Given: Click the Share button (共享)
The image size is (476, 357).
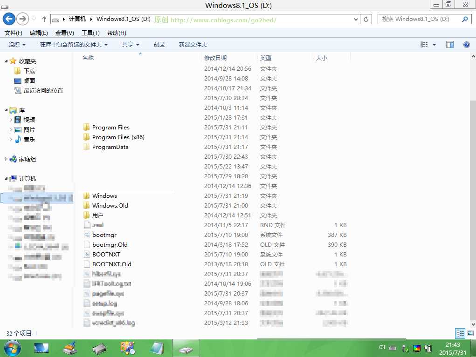Looking at the screenshot, I should pyautogui.click(x=131, y=45).
